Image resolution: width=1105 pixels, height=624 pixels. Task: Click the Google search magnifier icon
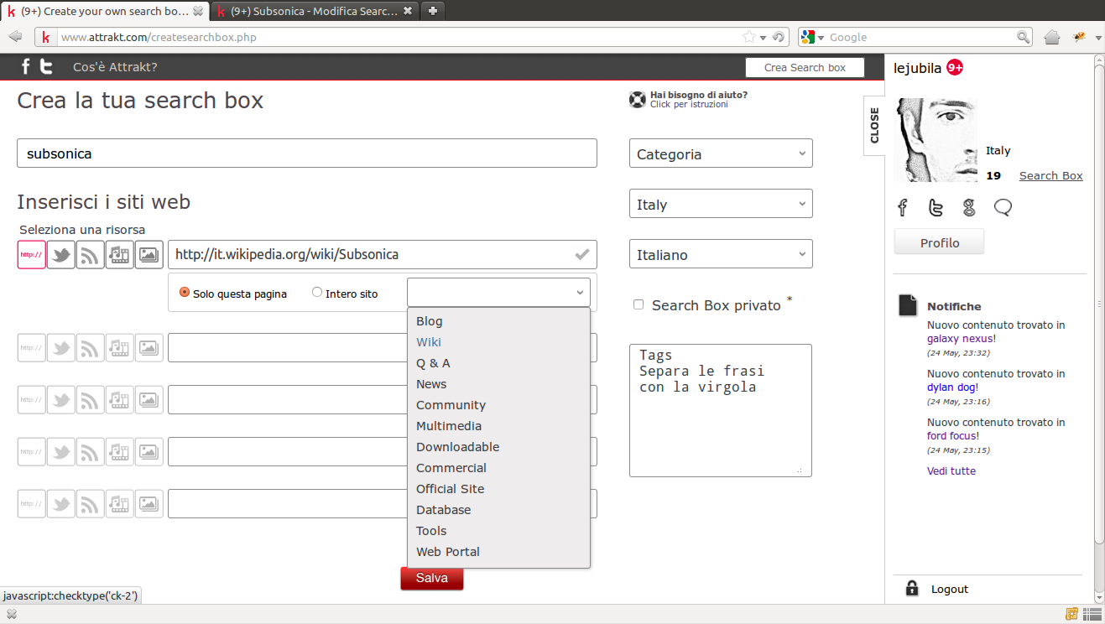pos(1024,37)
